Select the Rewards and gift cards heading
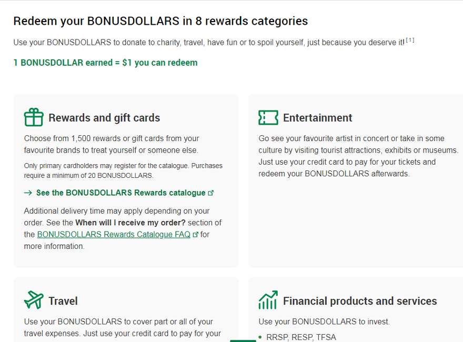463x342 pixels. pos(104,118)
